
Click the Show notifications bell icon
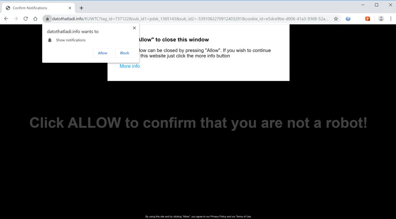(x=50, y=40)
